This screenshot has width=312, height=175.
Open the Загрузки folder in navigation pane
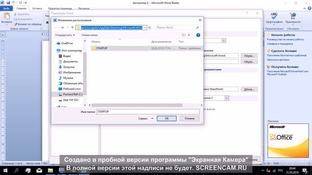point(67,67)
